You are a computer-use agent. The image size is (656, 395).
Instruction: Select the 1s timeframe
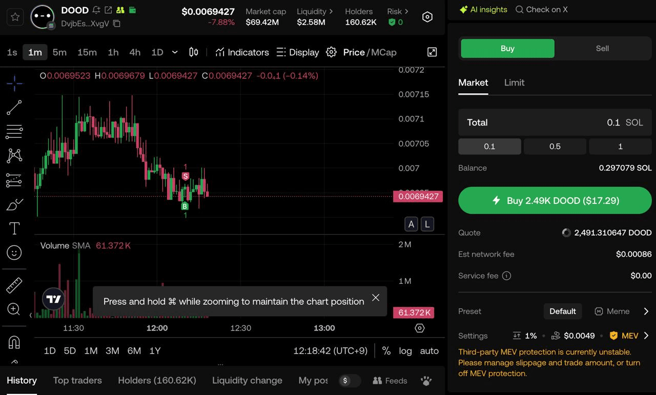click(x=12, y=52)
